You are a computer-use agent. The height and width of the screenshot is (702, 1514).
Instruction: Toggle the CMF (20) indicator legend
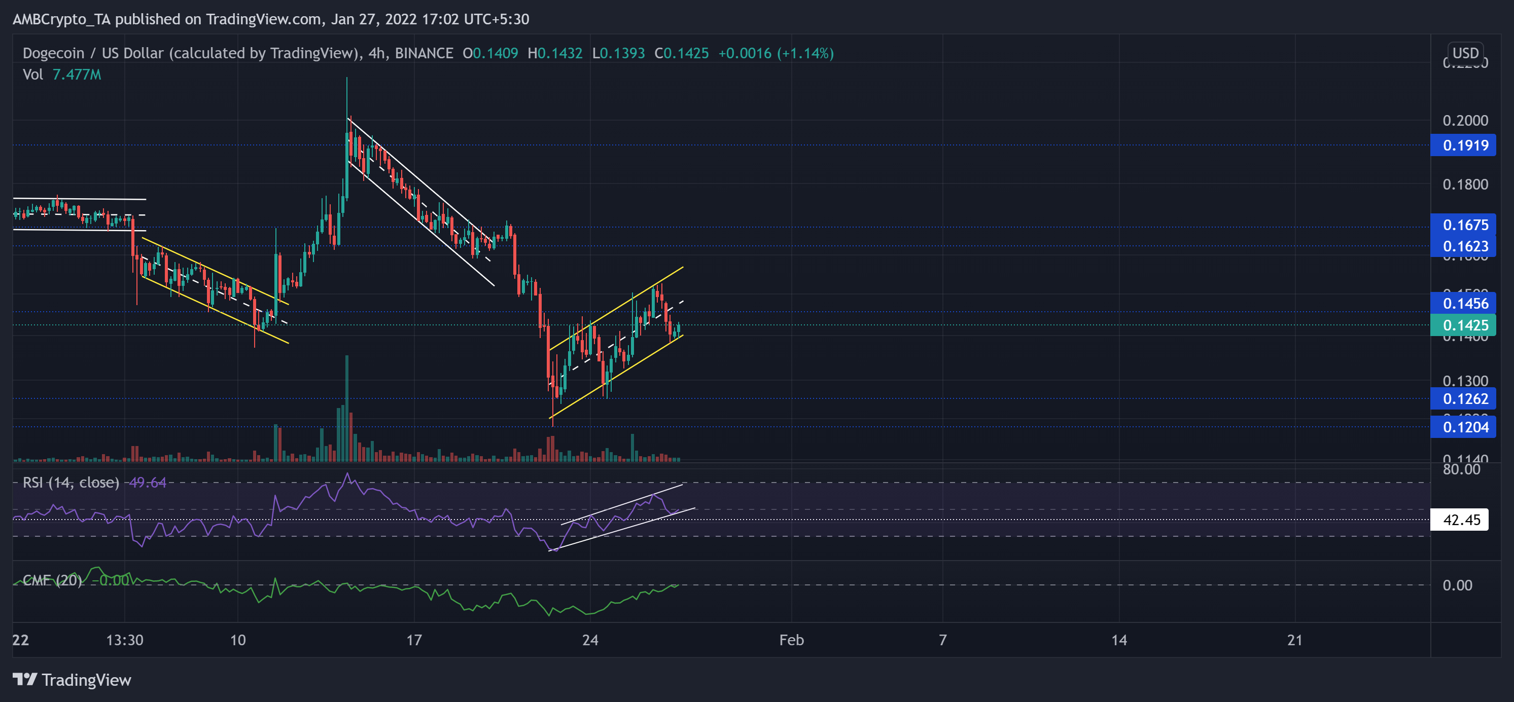click(x=52, y=581)
